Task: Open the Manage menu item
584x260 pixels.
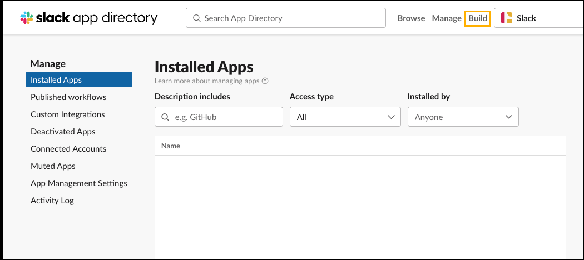Action: click(x=447, y=18)
